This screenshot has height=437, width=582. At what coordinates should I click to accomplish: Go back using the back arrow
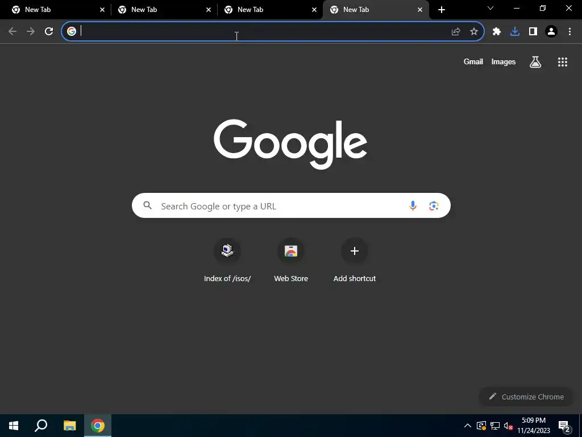pos(13,32)
